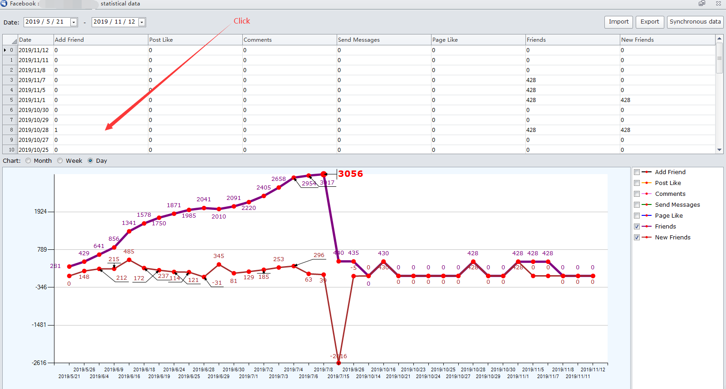Enable the Comments series checkbox
The width and height of the screenshot is (726, 389).
(x=637, y=194)
